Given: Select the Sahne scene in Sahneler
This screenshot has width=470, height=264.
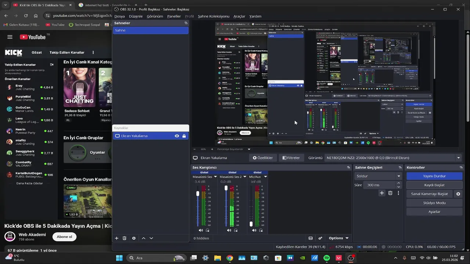Looking at the screenshot, I should pos(151,30).
